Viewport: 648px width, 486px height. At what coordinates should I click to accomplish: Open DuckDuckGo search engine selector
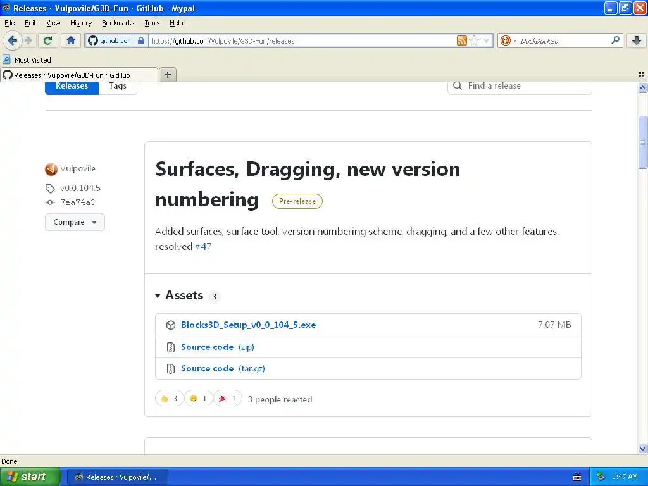click(x=508, y=40)
